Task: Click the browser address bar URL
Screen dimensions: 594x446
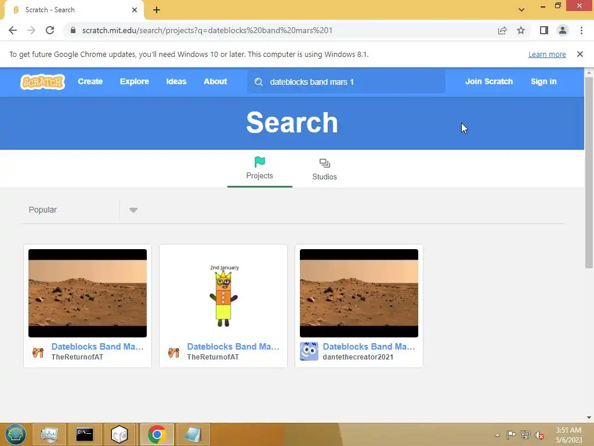Action: pyautogui.click(x=207, y=30)
